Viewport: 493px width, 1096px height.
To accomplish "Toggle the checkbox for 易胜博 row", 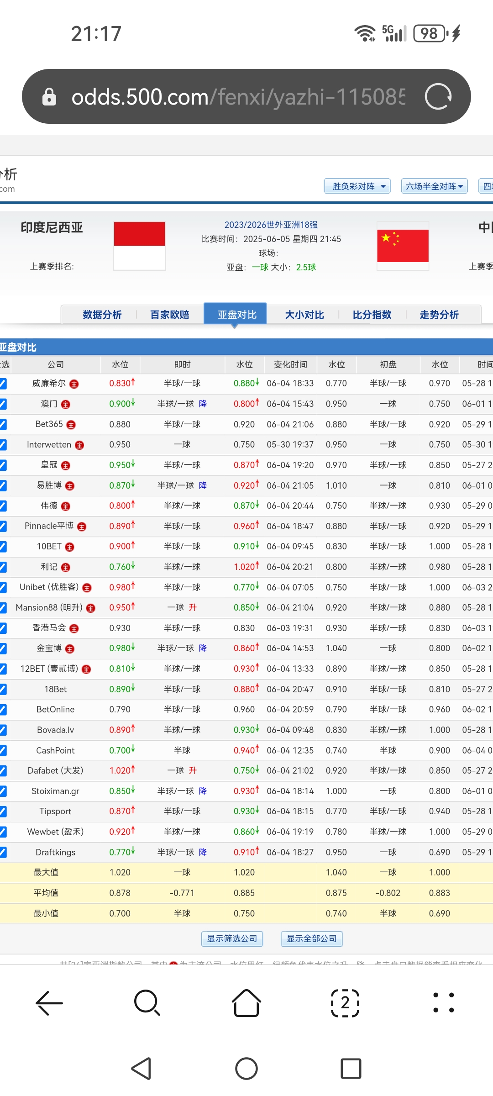I will click(3, 485).
